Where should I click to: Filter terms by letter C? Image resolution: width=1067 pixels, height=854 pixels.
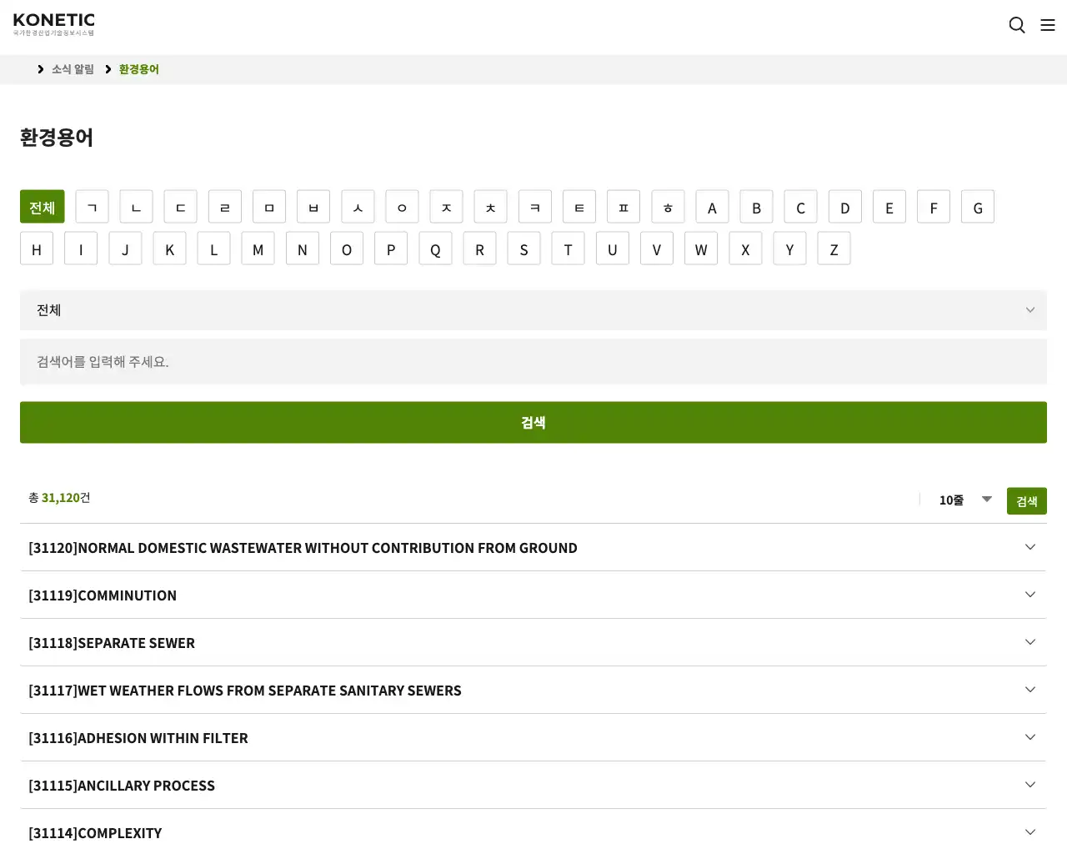point(800,207)
